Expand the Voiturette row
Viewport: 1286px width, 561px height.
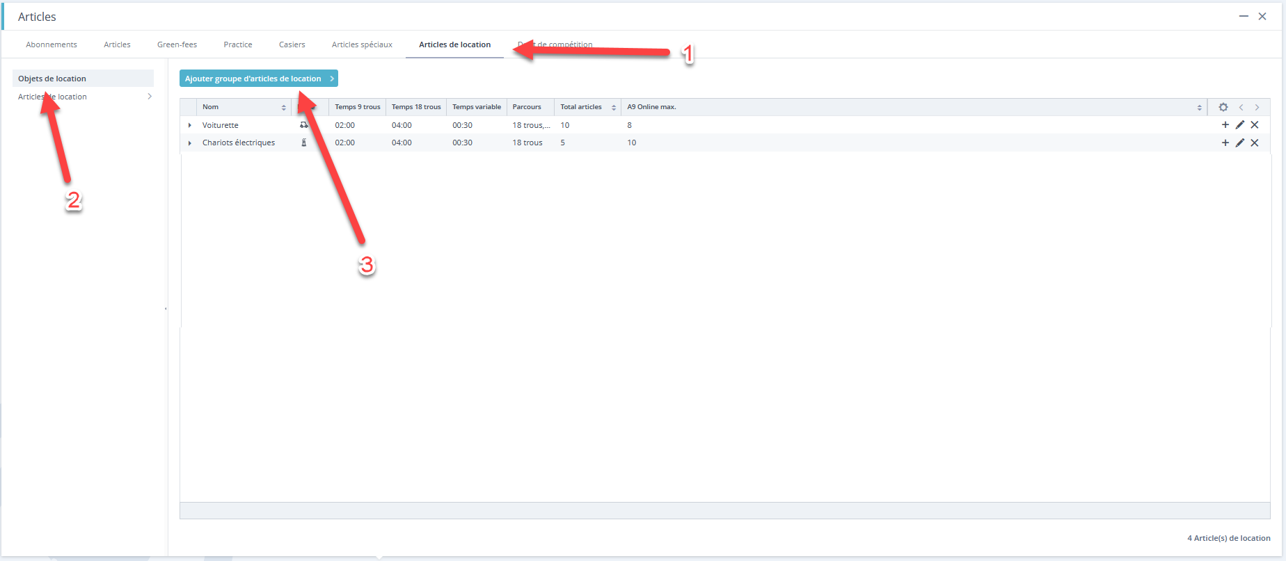pos(189,125)
